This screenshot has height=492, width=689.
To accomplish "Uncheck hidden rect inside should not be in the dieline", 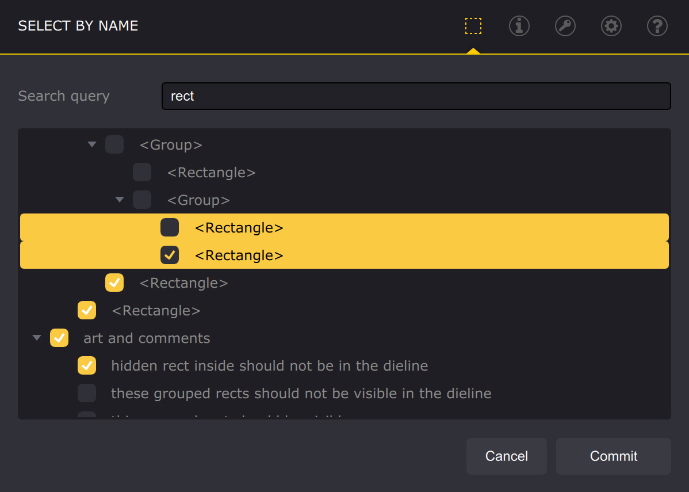I will pos(87,365).
